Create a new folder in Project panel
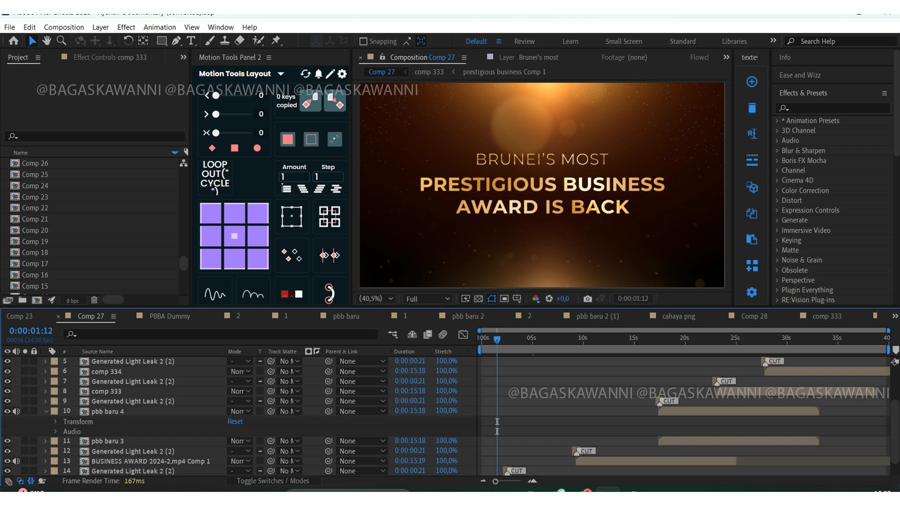 click(22, 300)
